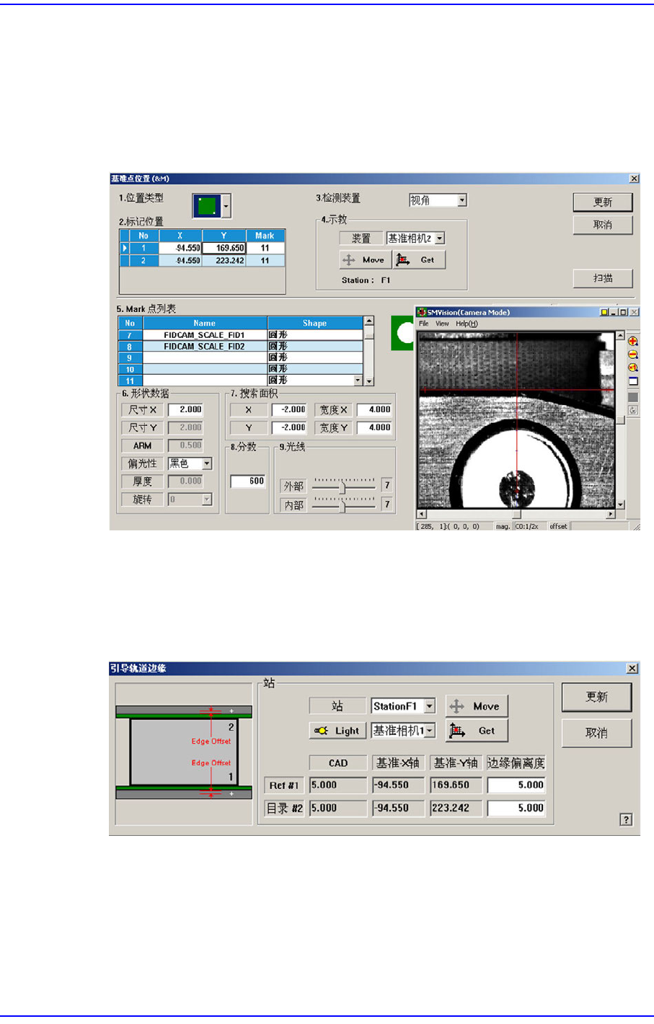This screenshot has width=654, height=1024.
Task: Click the white window icon in SMVision toolbar
Action: point(633,381)
